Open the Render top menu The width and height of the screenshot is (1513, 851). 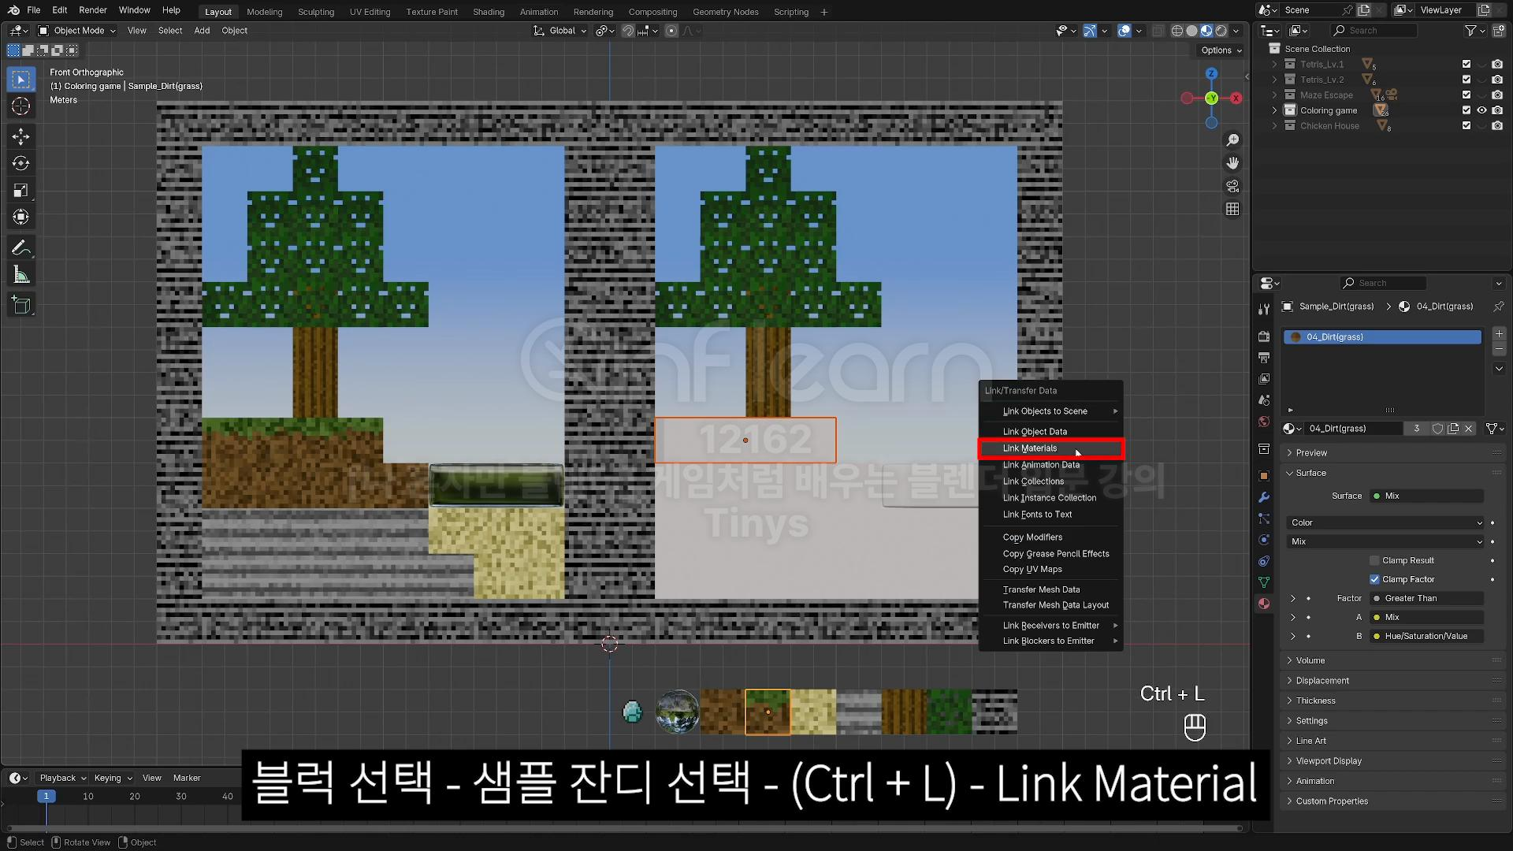click(92, 10)
